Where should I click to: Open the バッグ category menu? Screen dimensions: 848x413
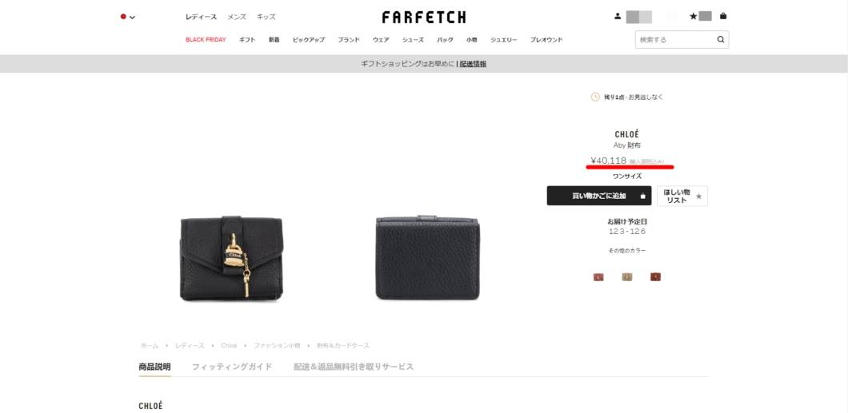pyautogui.click(x=445, y=40)
